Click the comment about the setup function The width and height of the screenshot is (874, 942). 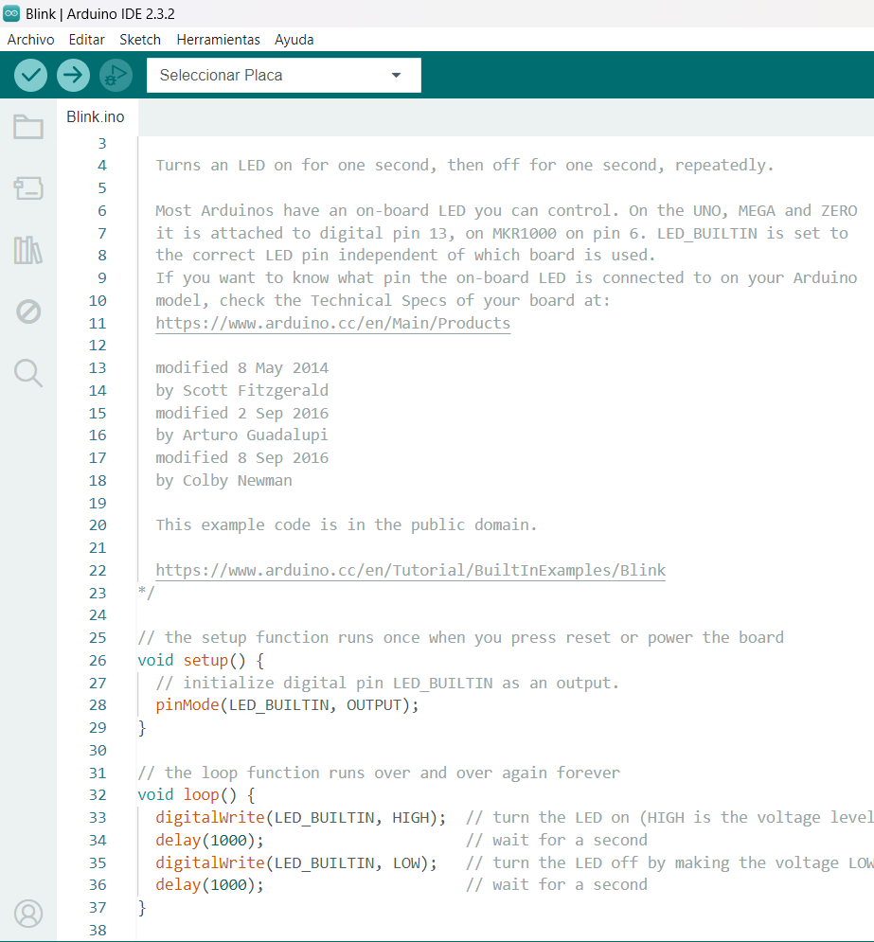461,637
